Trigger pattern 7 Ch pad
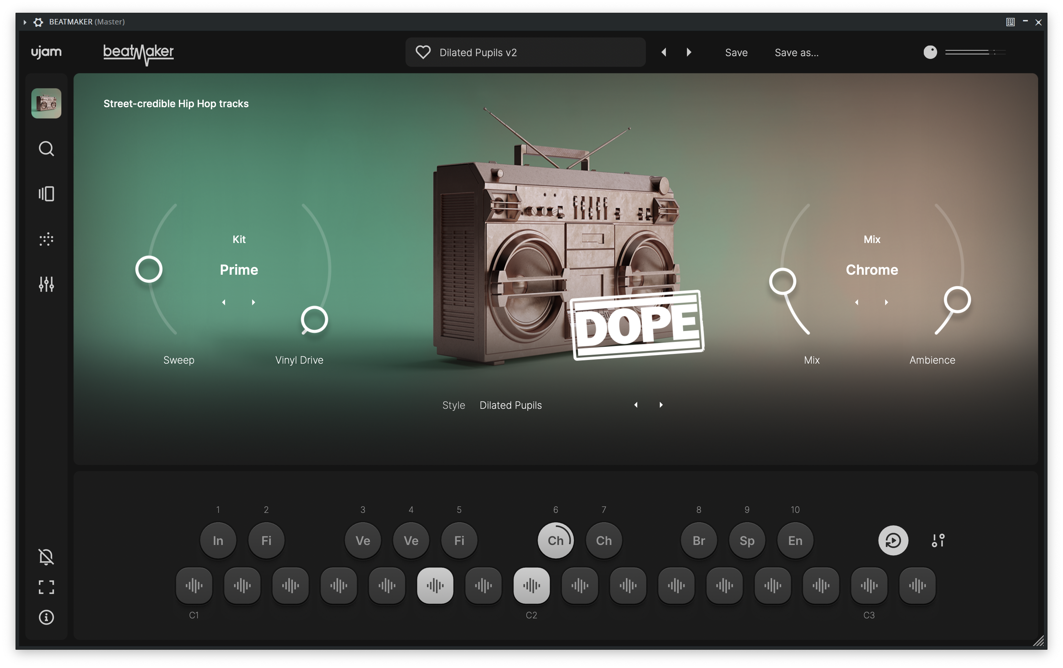This screenshot has width=1063, height=668. coord(604,540)
